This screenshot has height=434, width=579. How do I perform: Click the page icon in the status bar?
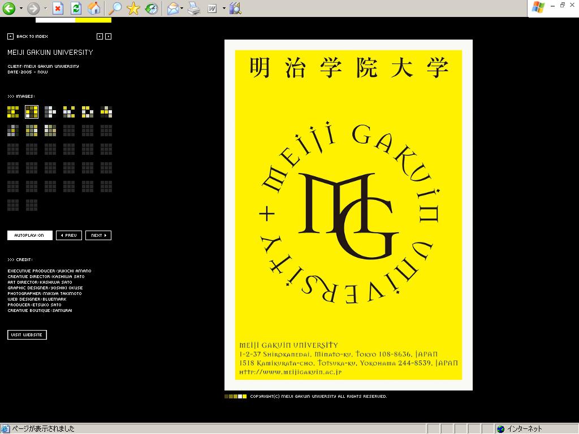pyautogui.click(x=6, y=429)
